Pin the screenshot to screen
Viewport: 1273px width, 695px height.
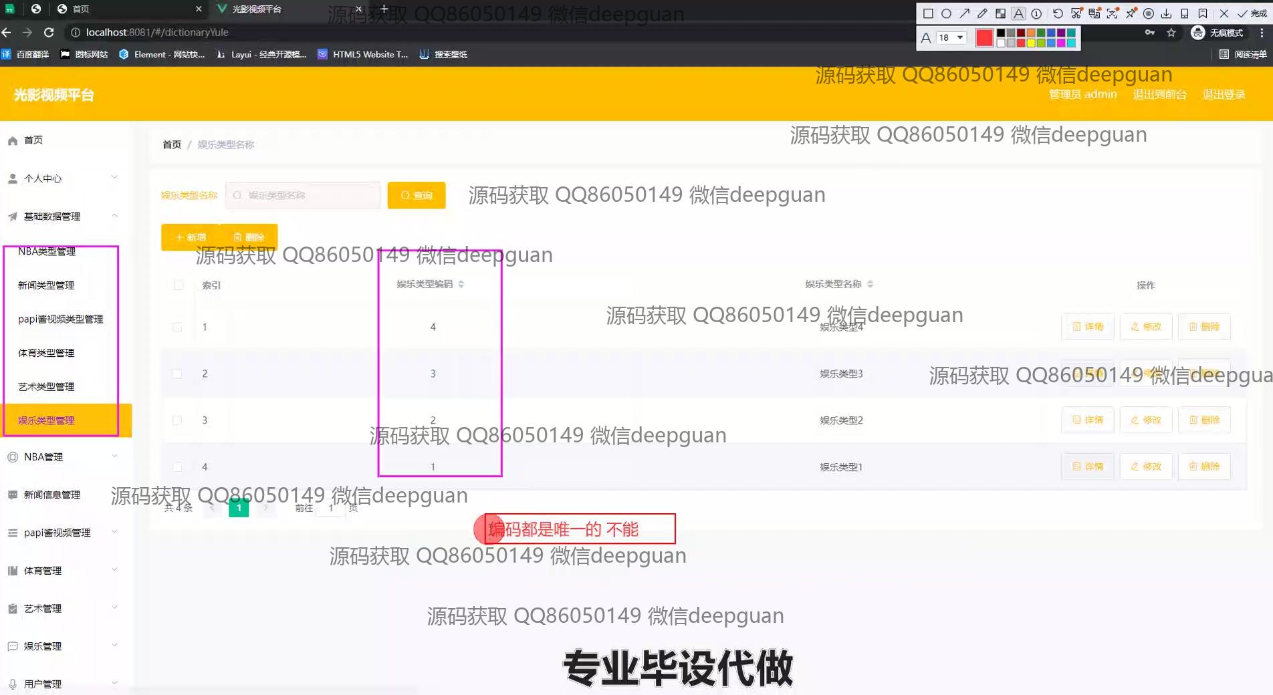[x=1131, y=13]
